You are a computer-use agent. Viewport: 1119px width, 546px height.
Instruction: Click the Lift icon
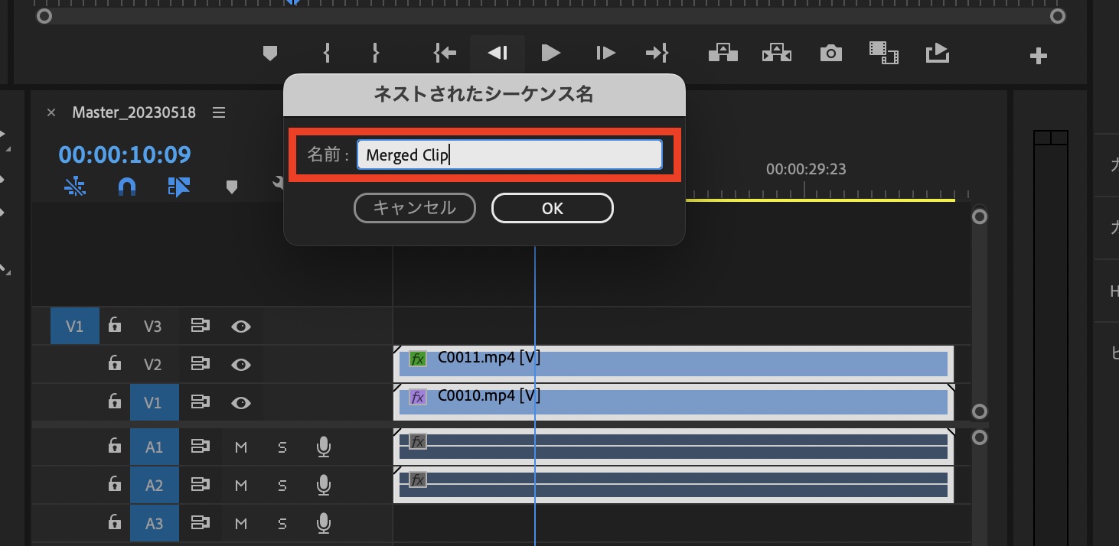723,53
